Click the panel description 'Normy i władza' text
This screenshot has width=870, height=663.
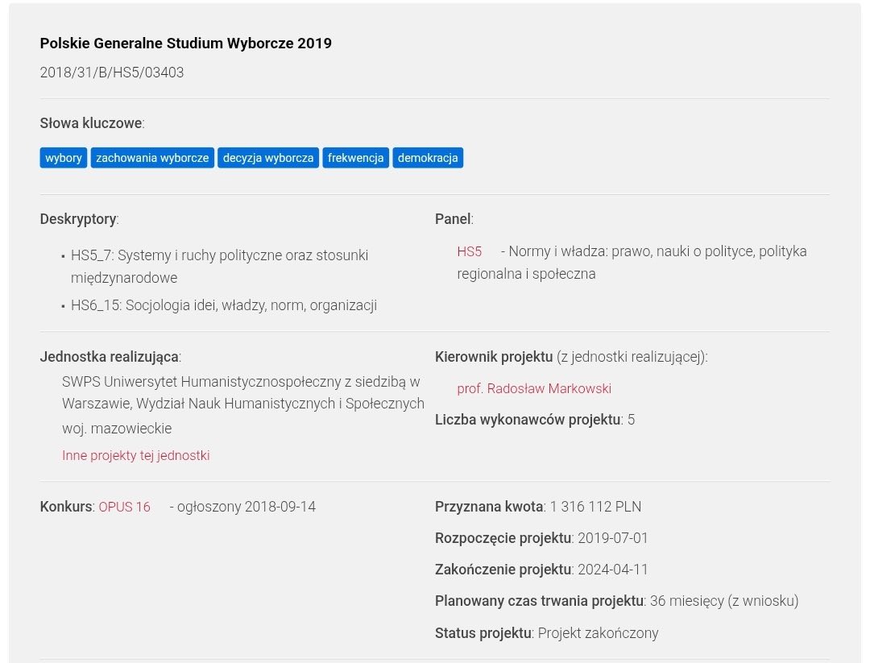pos(632,263)
